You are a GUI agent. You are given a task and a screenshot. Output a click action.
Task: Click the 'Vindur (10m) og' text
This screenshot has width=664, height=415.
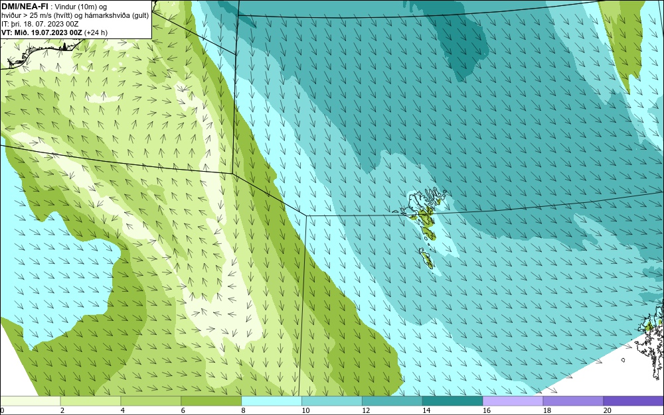click(x=81, y=7)
